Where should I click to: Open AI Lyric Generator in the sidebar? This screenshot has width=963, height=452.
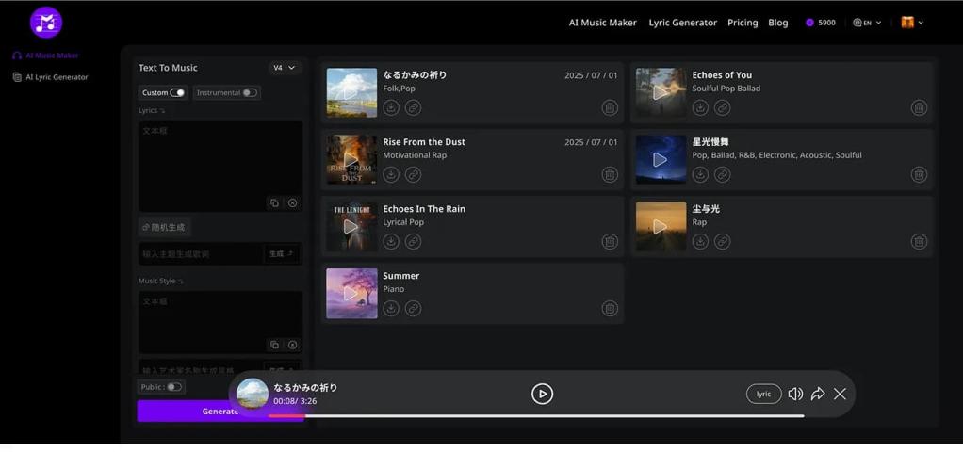[57, 77]
